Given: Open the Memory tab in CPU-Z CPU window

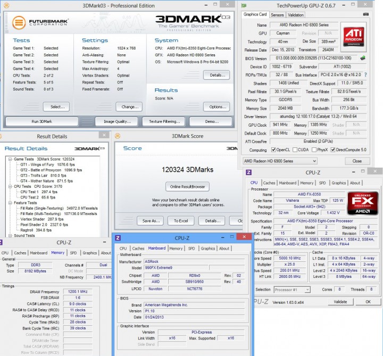Looking at the screenshot, I should tap(306, 183).
